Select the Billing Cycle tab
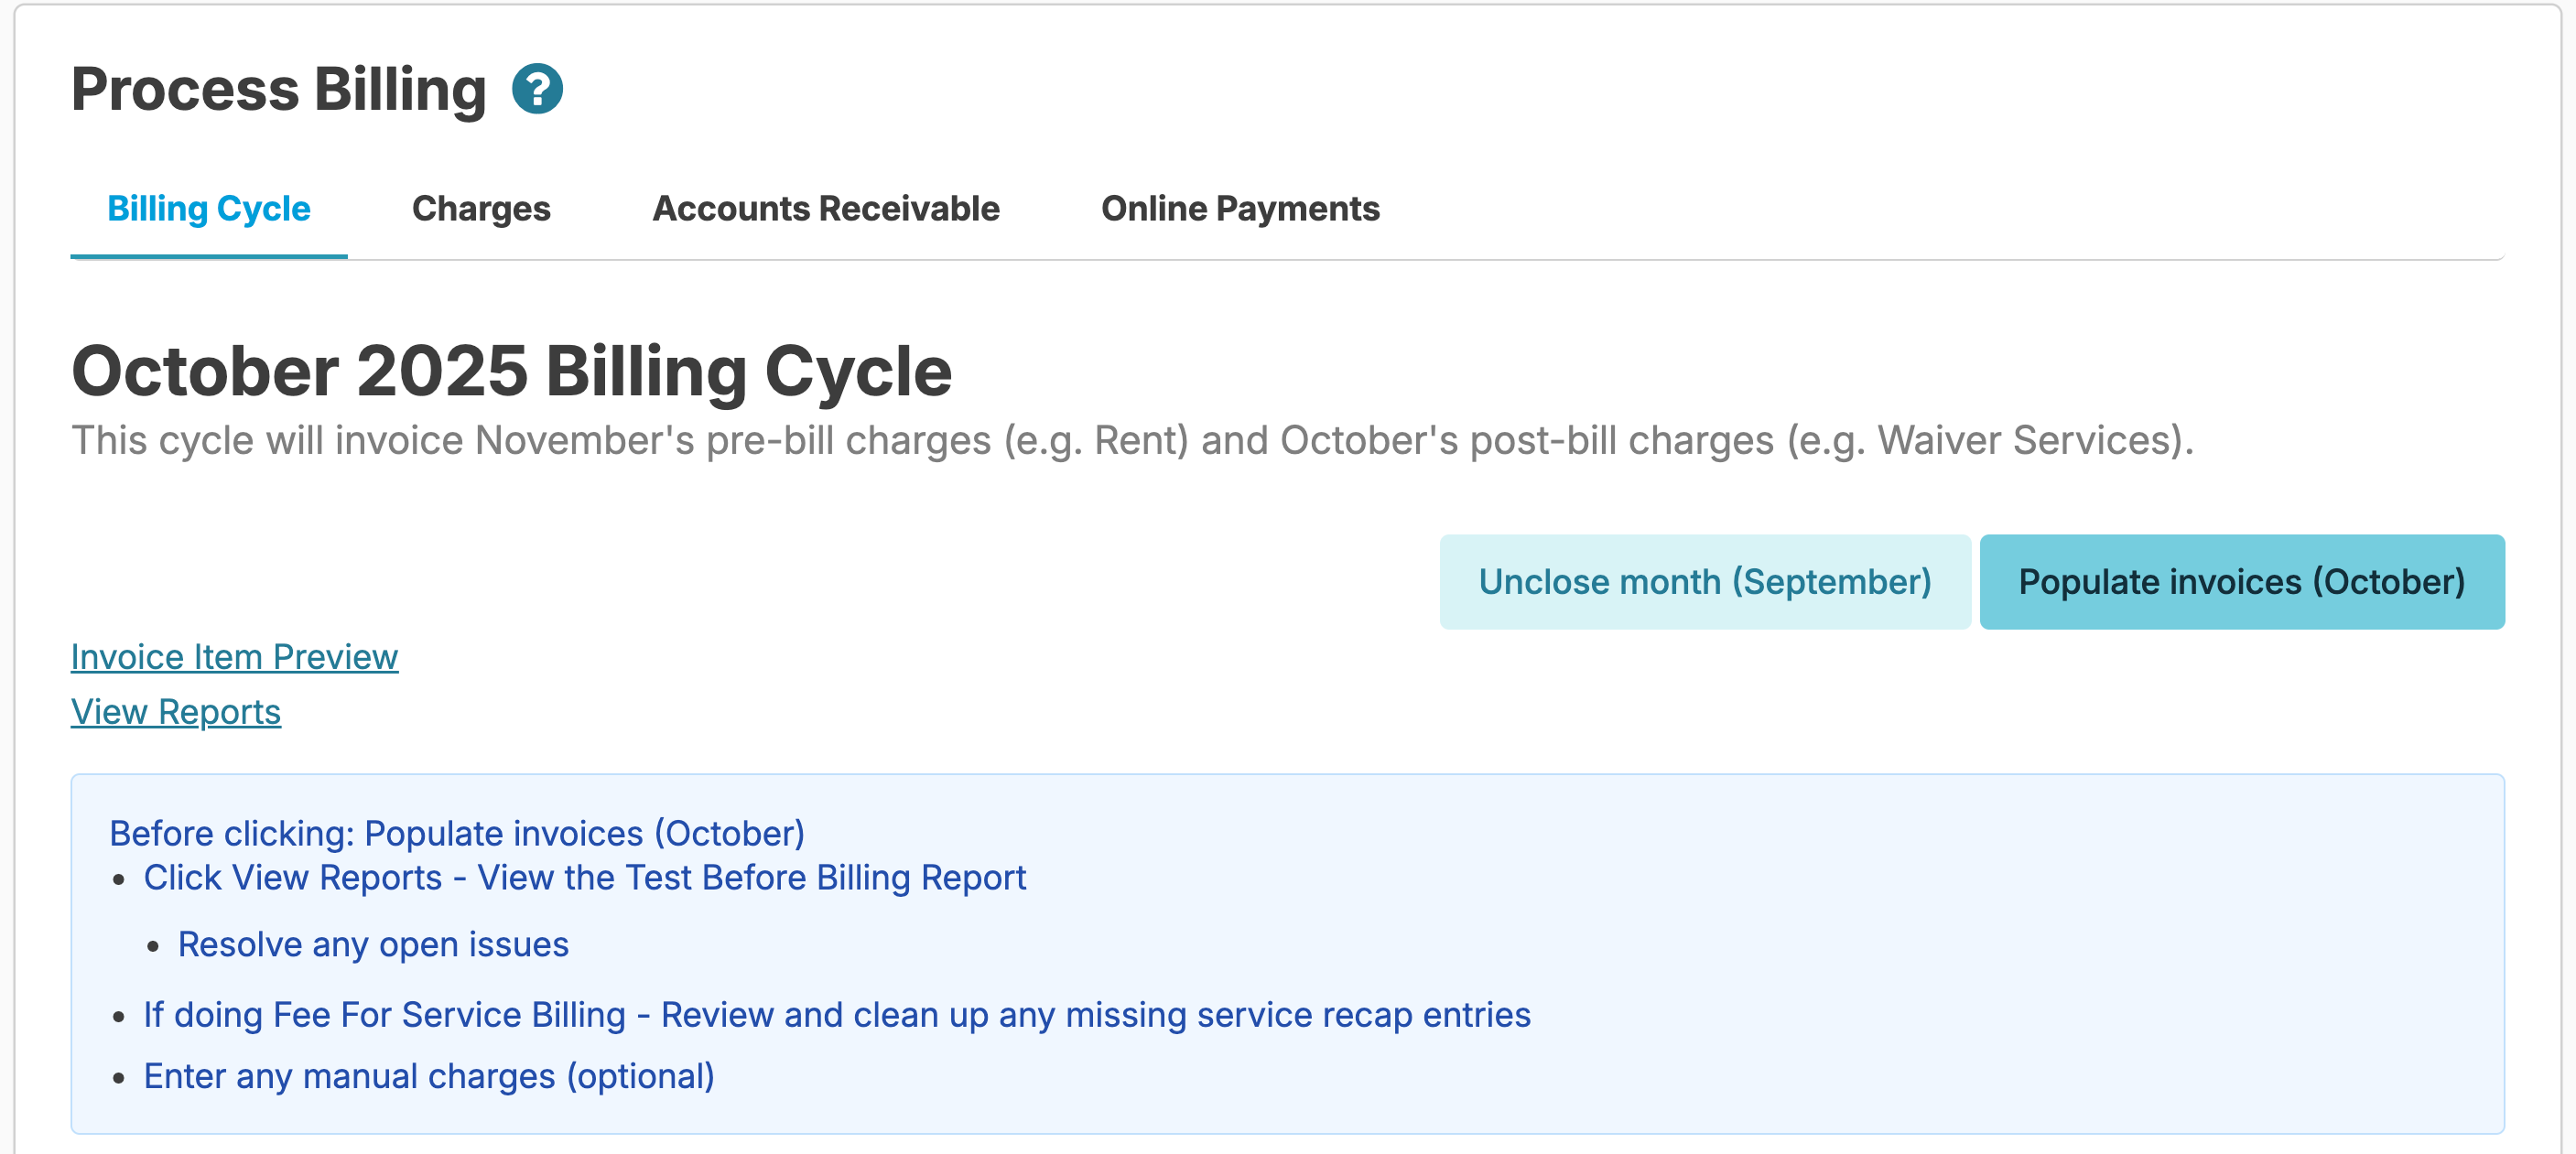The width and height of the screenshot is (2576, 1154). click(x=208, y=208)
